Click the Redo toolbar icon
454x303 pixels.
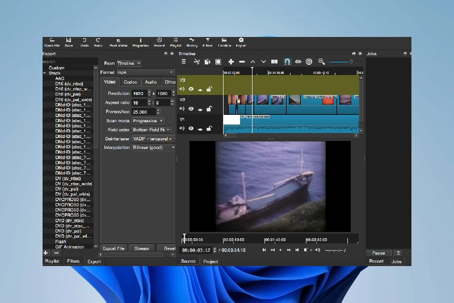tap(98, 42)
